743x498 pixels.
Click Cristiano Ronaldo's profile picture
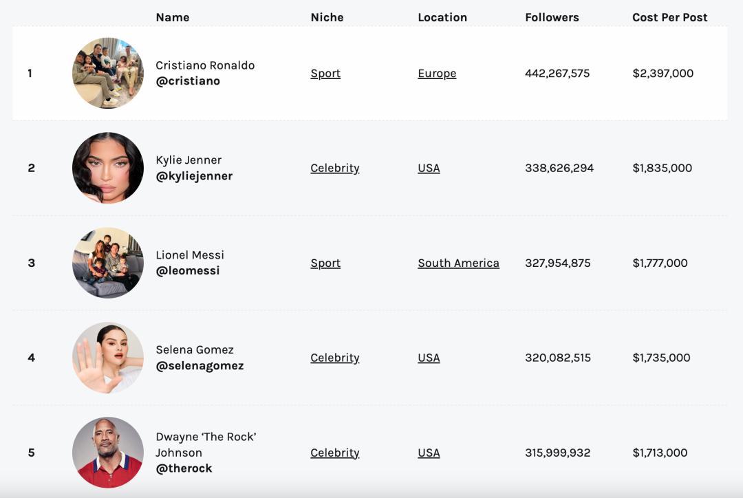point(108,74)
